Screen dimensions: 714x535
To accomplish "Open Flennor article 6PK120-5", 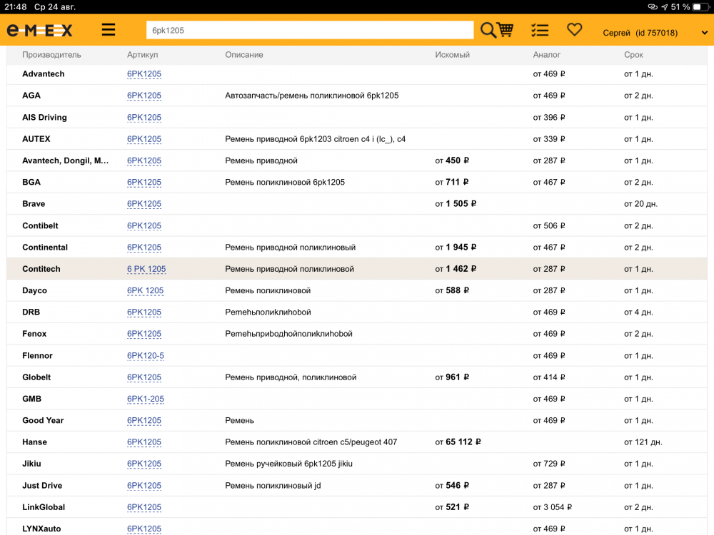I will tap(145, 355).
